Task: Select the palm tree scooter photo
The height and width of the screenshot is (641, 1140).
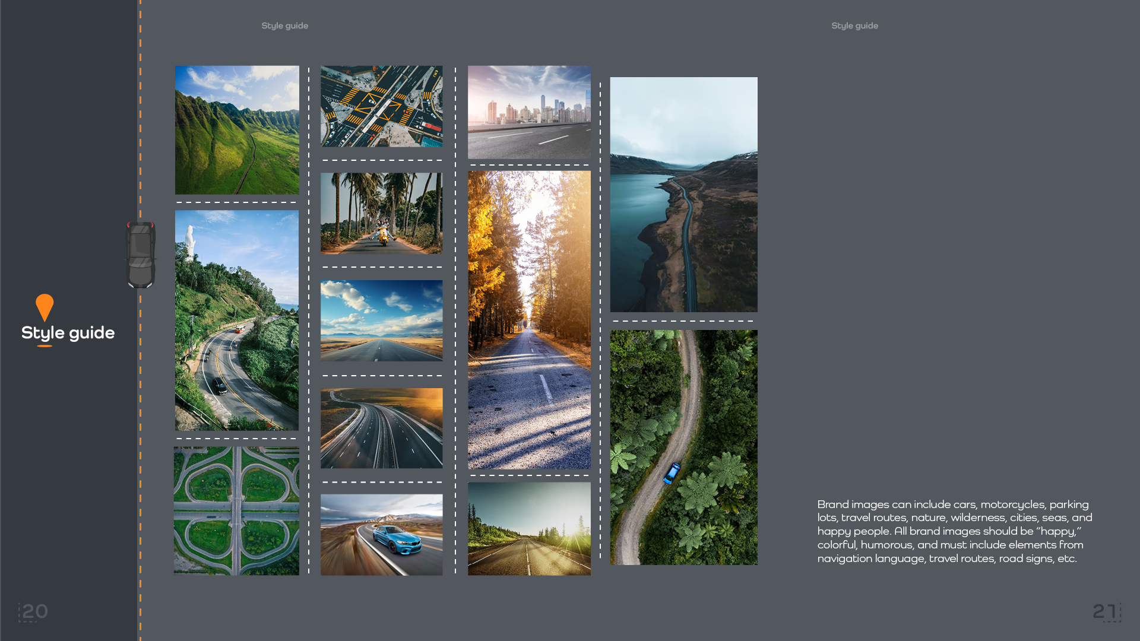Action: point(381,213)
